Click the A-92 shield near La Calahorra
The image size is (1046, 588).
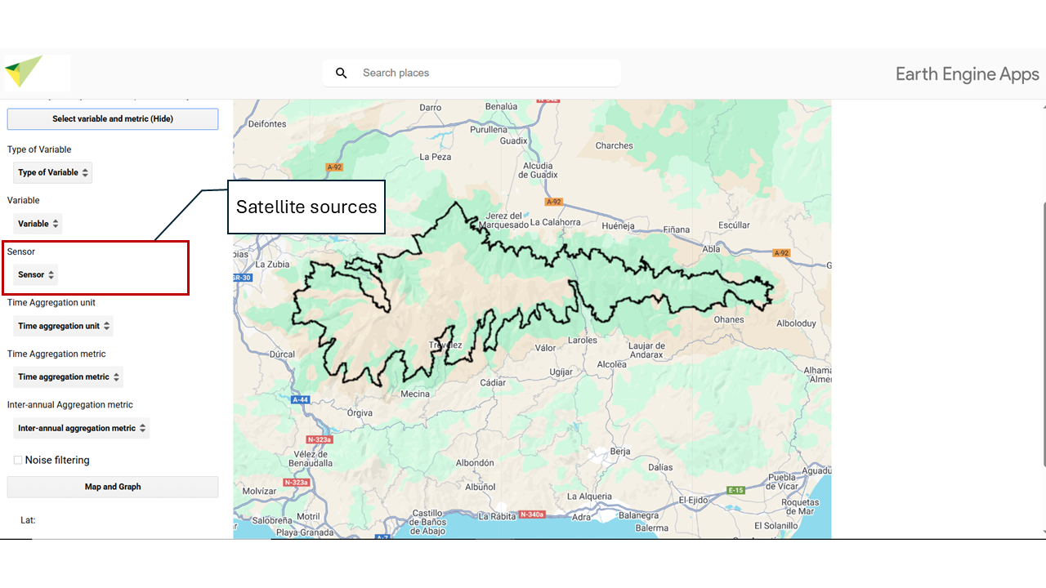click(554, 202)
